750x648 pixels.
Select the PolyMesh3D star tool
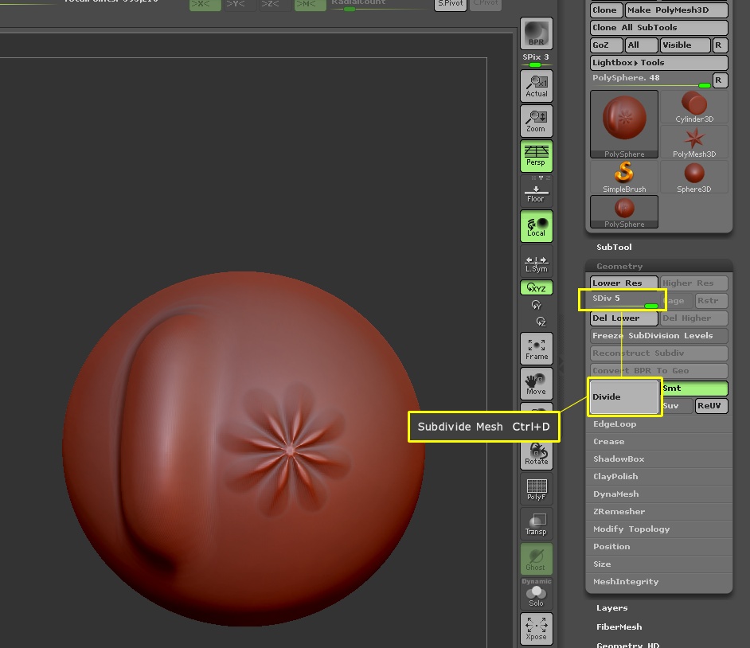pos(694,142)
